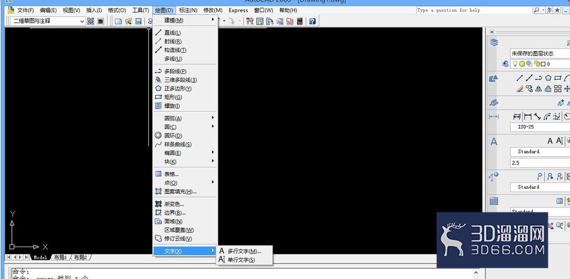570x279 pixels.
Task: Switch to the 布局2 layout tab
Action: 80,257
